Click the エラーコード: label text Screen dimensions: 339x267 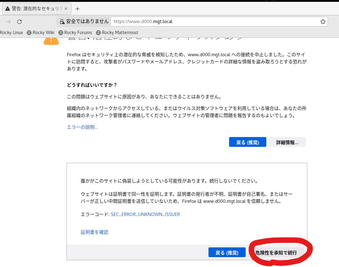pyautogui.click(x=95, y=214)
